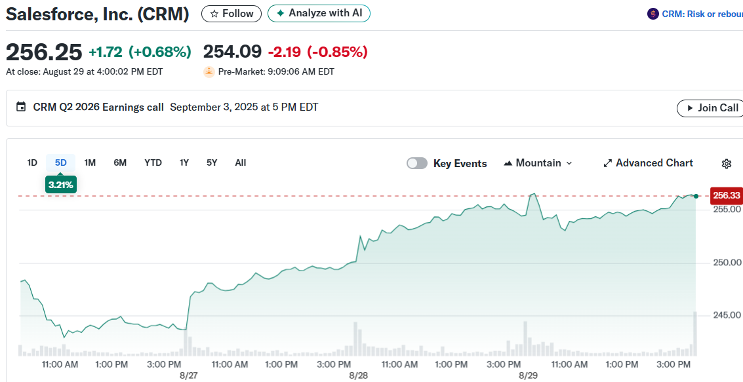
Task: Select the All range tab
Action: point(241,163)
